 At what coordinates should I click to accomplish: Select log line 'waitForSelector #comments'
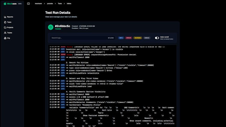click(x=100, y=102)
